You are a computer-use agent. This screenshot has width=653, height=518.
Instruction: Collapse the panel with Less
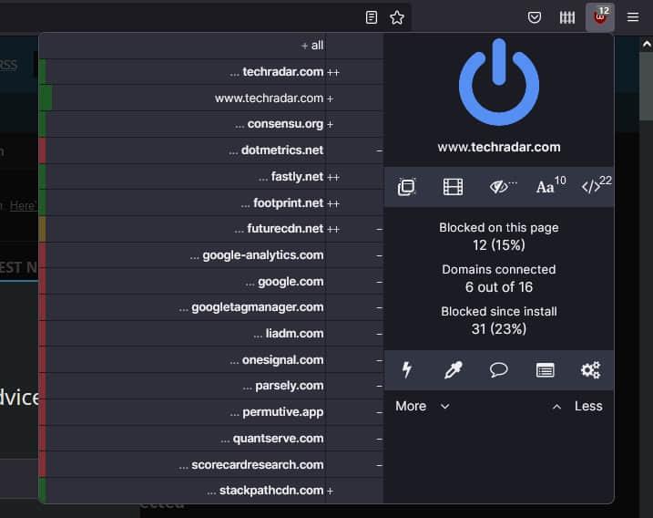point(577,406)
